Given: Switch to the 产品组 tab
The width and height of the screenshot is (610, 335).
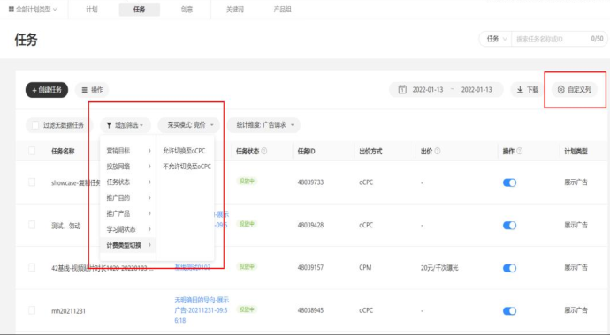Looking at the screenshot, I should coord(282,10).
